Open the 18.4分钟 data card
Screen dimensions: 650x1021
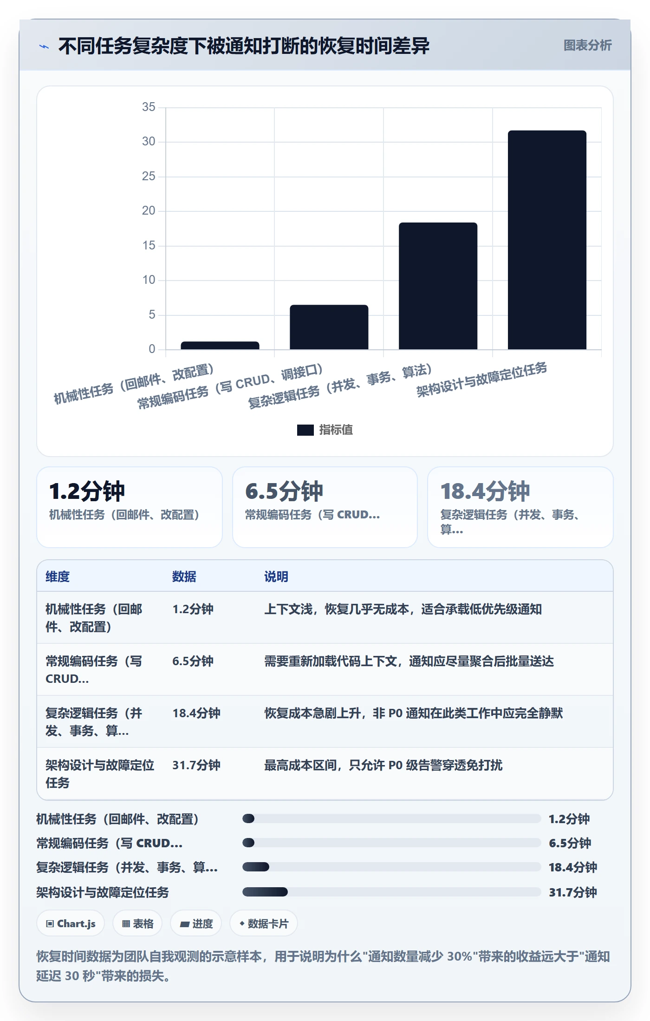pyautogui.click(x=520, y=507)
